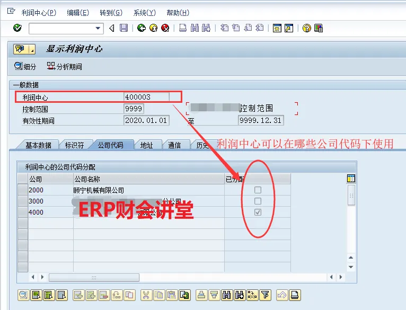Click the top toolbar Find Next icon

206,28
